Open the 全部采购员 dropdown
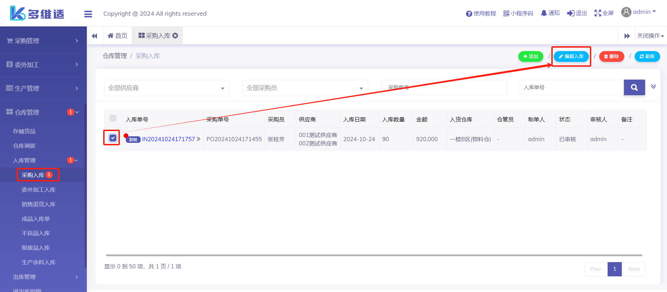This screenshot has height=292, width=667. [x=305, y=88]
